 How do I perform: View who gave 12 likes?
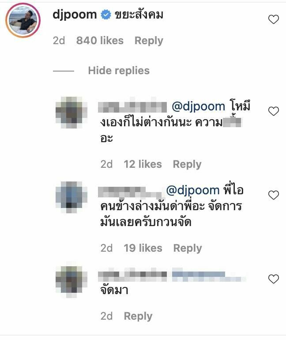click(143, 164)
